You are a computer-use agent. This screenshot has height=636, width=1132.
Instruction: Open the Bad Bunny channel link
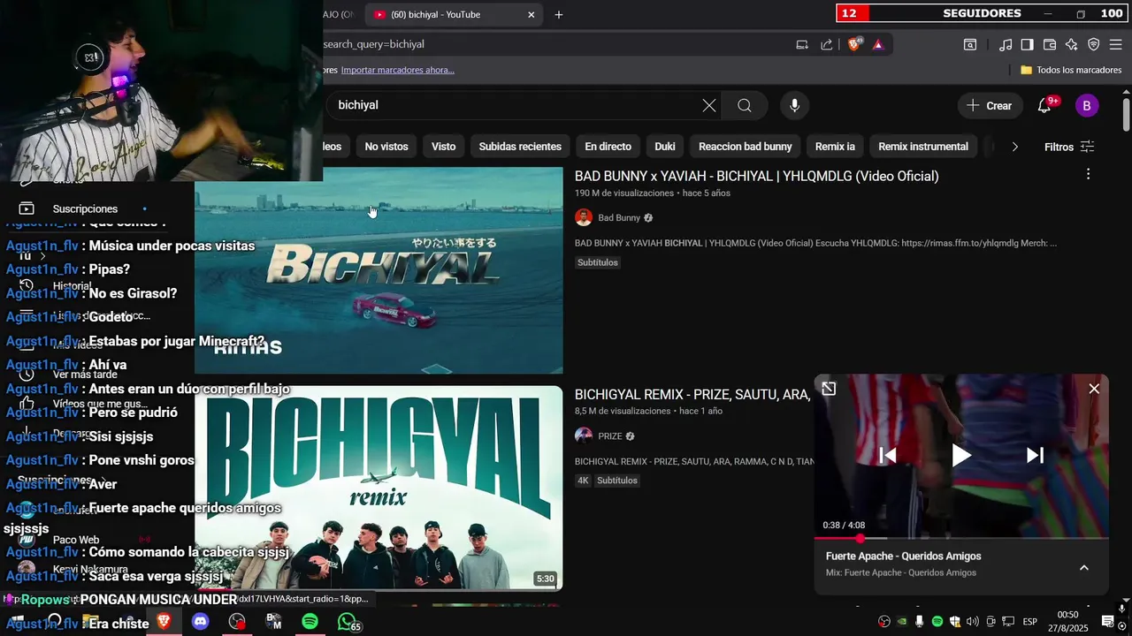pyautogui.click(x=618, y=217)
